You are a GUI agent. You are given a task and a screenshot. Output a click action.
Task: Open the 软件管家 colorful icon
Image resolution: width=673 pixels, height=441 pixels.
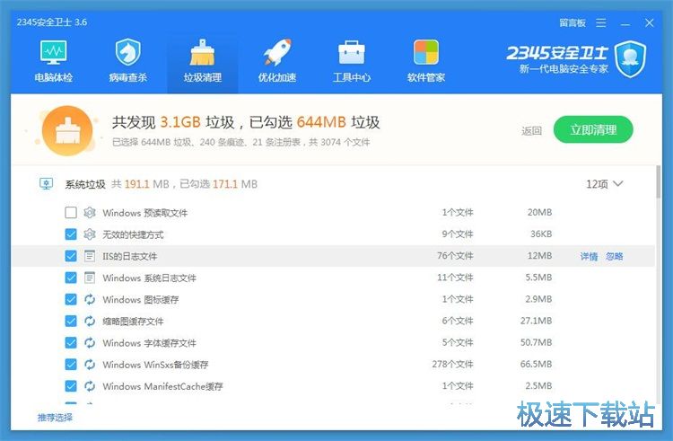pyautogui.click(x=425, y=52)
